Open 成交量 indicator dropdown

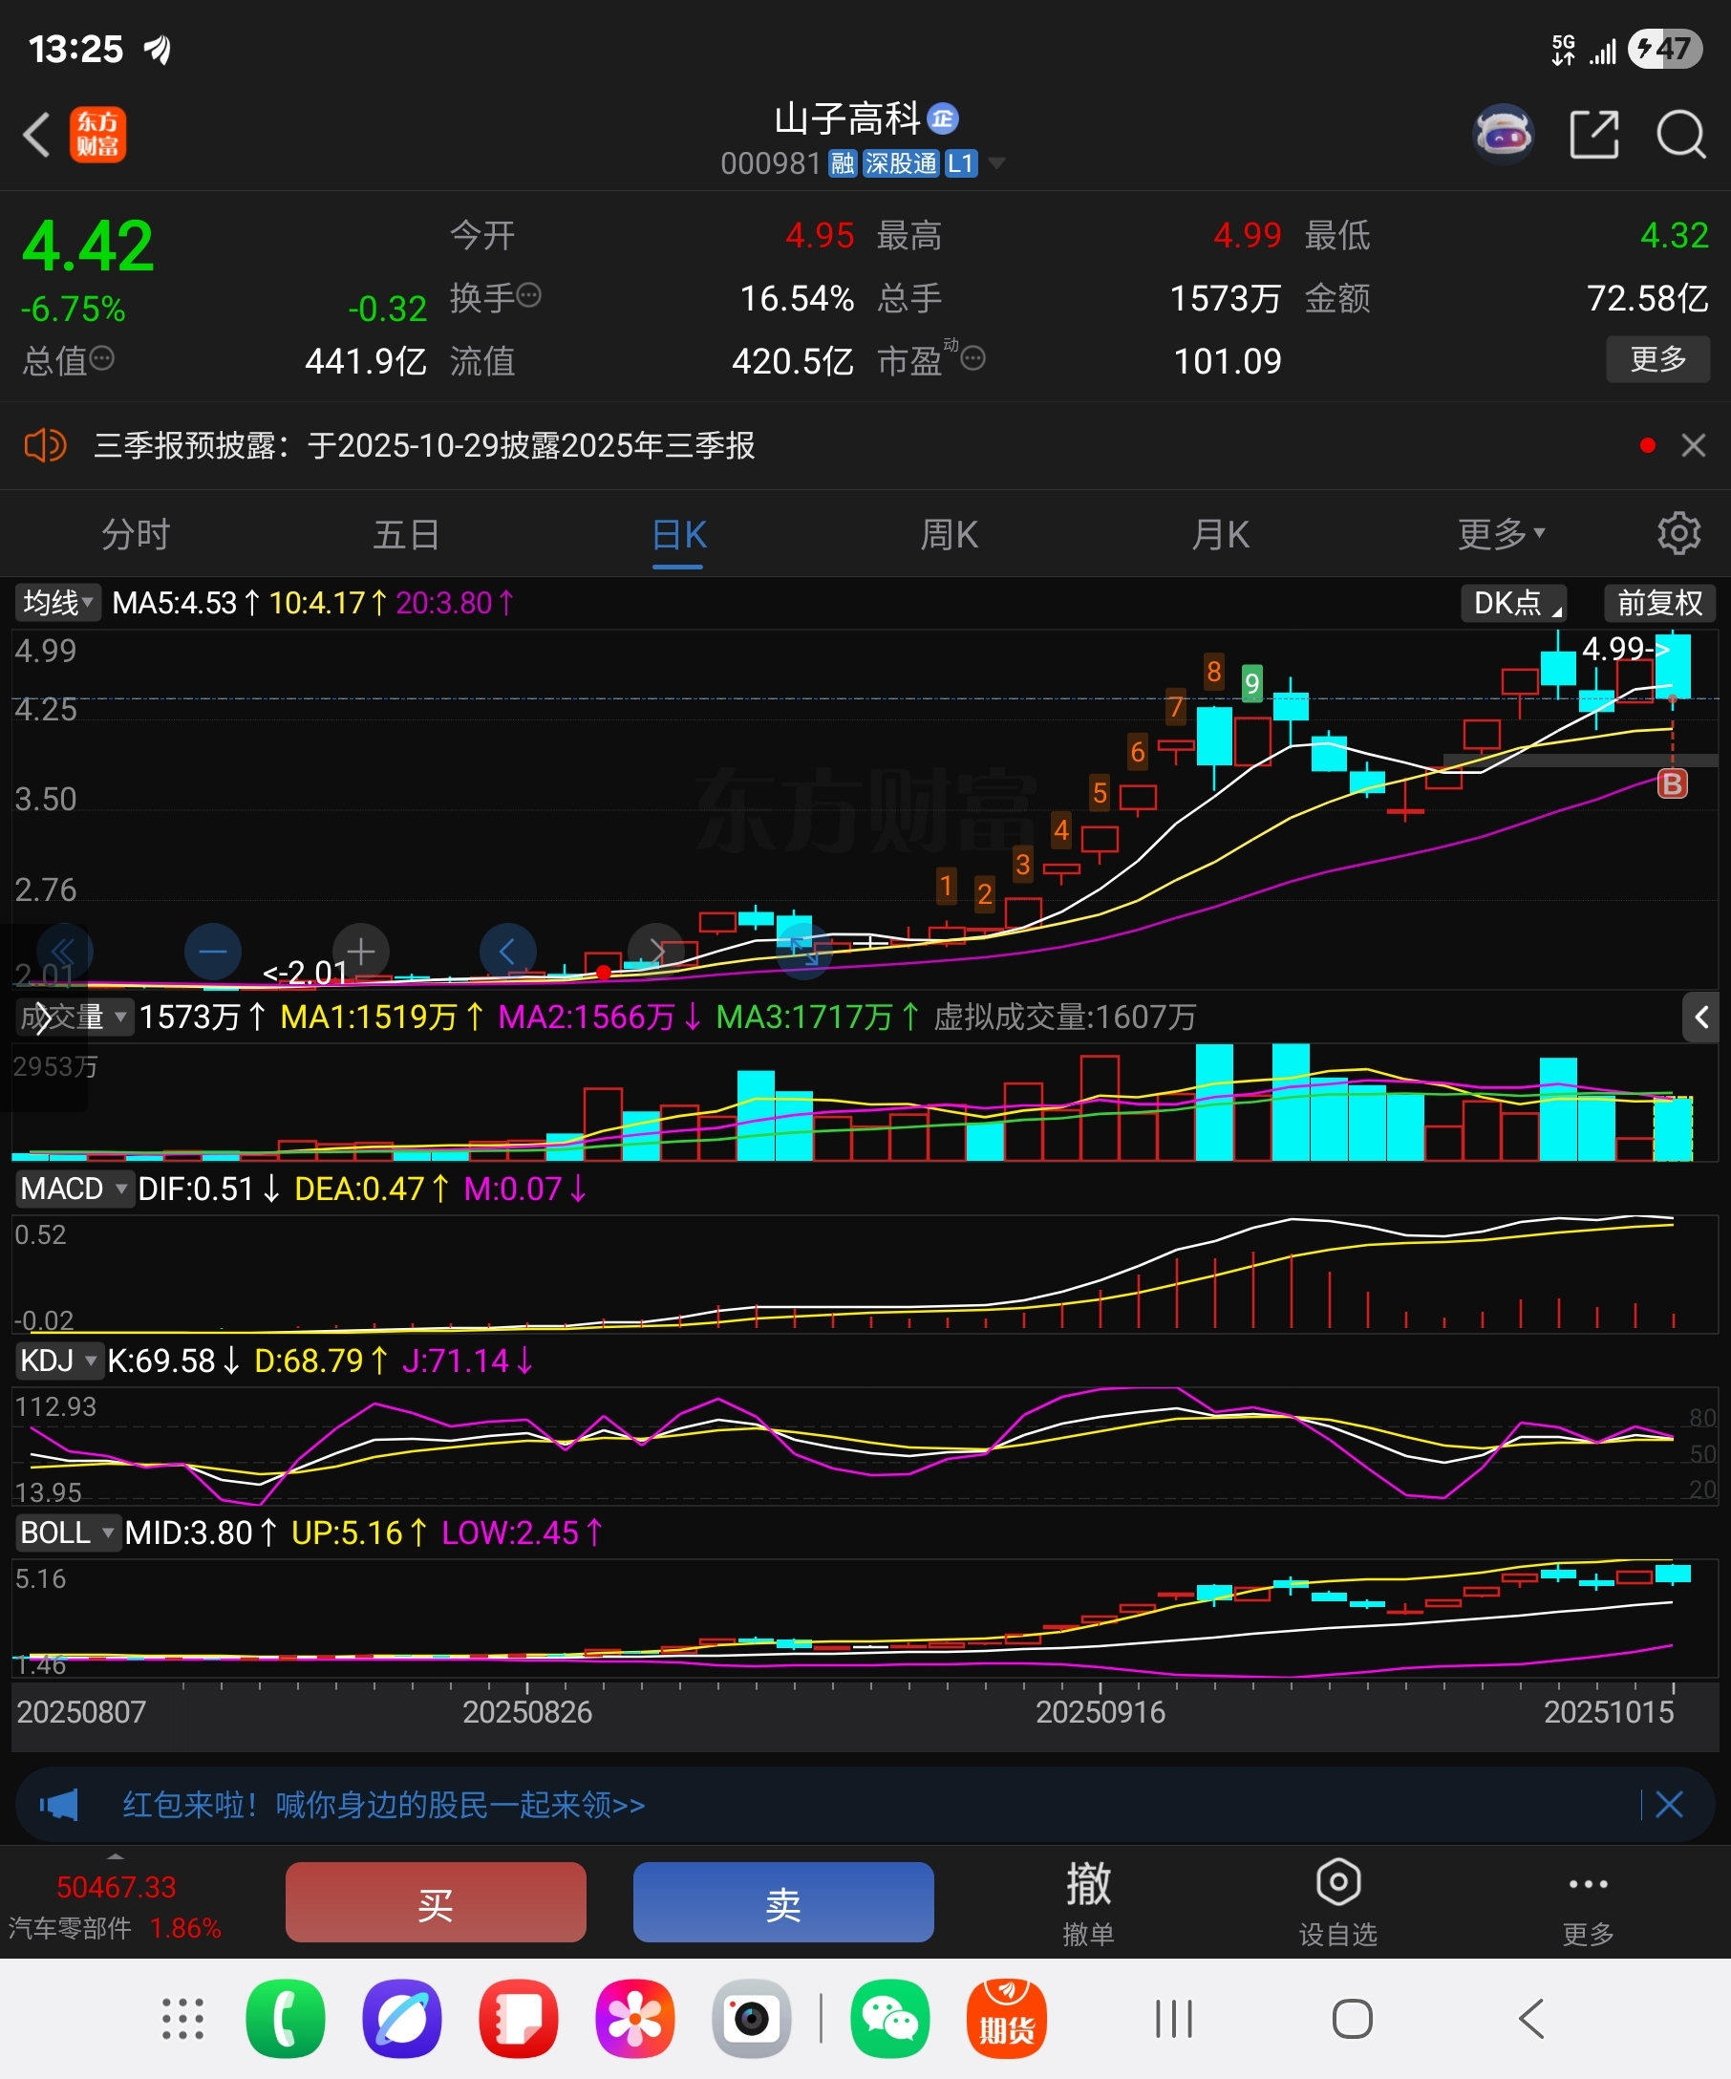[x=74, y=1017]
